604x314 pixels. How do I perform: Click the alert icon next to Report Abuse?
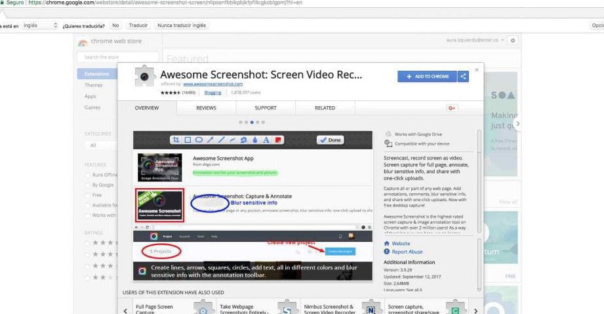click(x=387, y=252)
